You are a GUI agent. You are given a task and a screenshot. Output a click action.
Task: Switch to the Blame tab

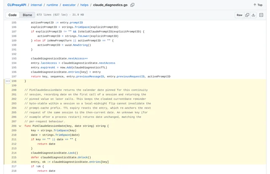[x=27, y=15]
